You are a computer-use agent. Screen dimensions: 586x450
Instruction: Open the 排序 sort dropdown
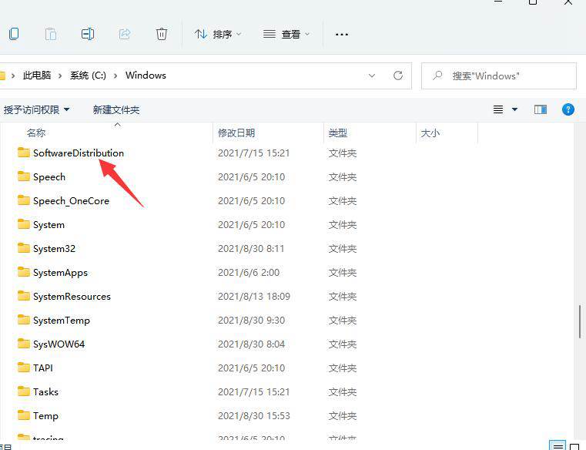point(218,35)
